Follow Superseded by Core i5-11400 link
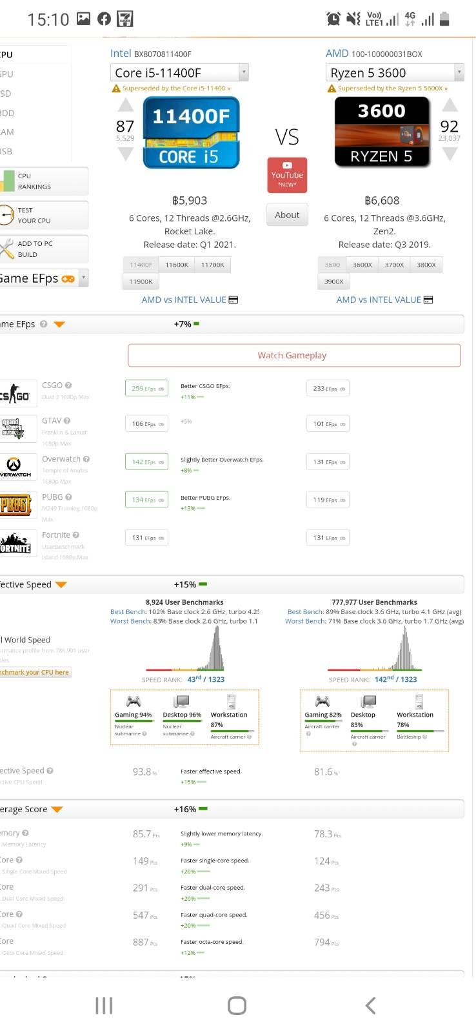This screenshot has width=476, height=1033. coord(176,88)
